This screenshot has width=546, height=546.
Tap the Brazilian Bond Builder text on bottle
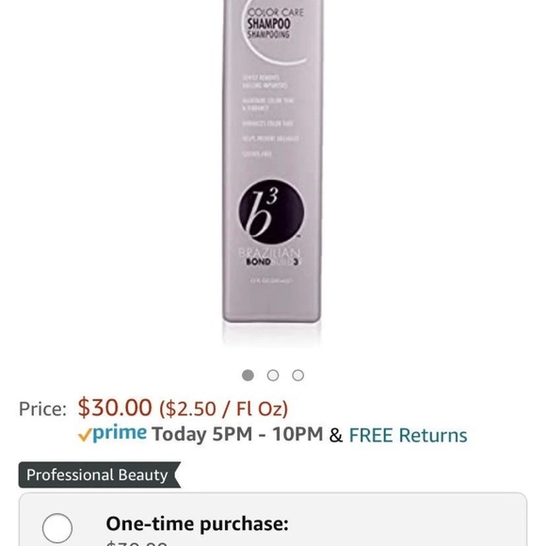pos(270,257)
